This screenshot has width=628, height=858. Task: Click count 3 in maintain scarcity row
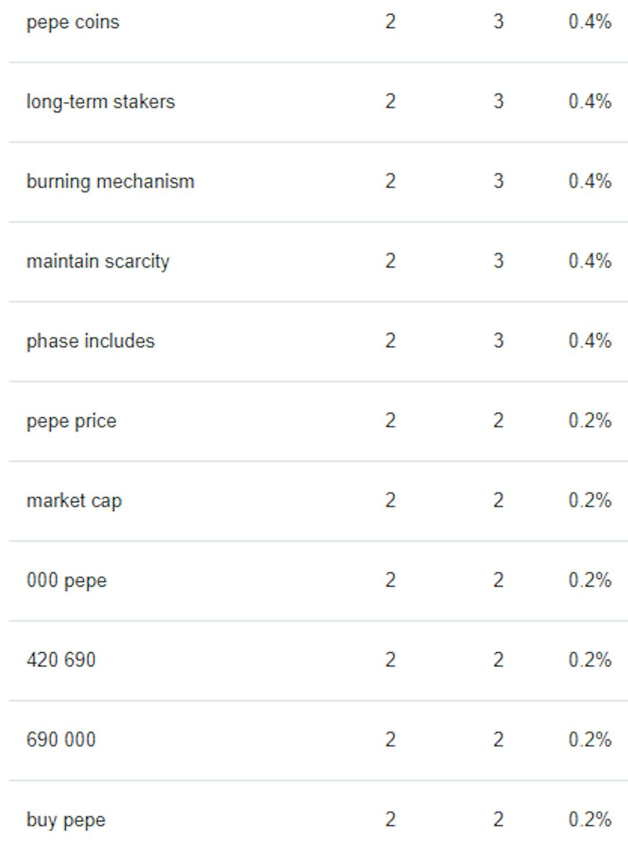(498, 260)
